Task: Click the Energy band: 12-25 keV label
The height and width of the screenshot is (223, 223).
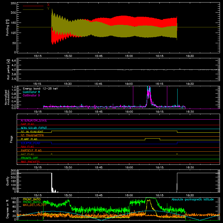Action: [x=40, y=89]
